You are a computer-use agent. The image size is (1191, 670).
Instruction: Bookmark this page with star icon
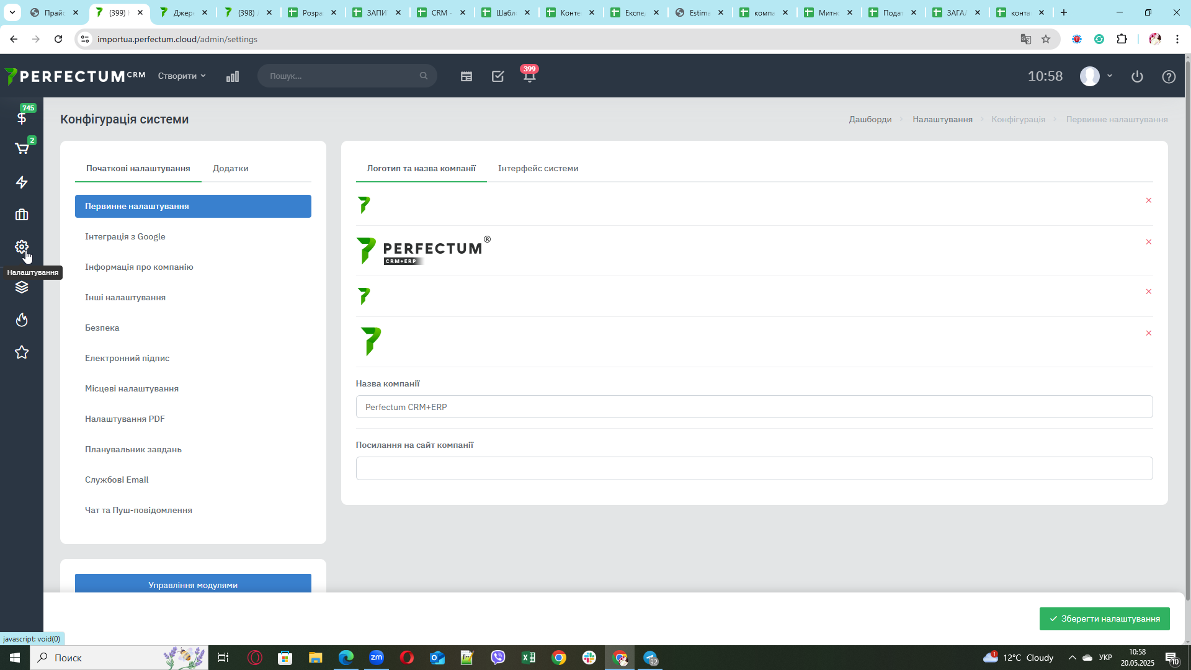[1046, 39]
